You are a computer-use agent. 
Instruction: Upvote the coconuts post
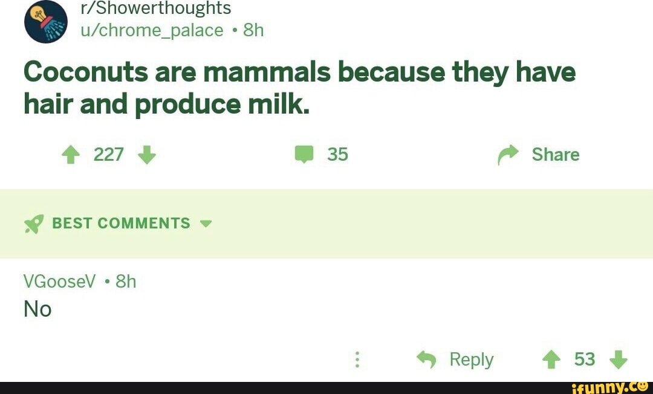pos(72,155)
